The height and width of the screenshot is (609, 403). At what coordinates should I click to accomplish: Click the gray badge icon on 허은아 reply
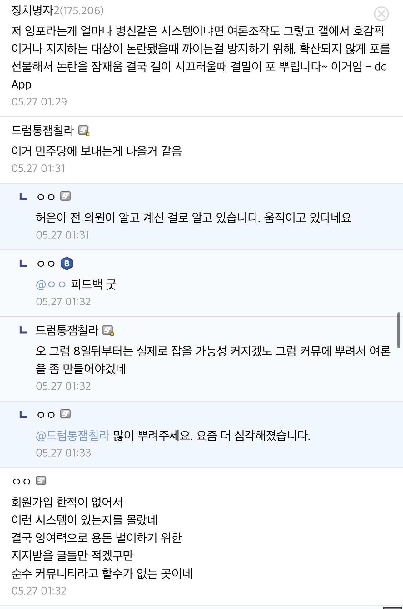[65, 196]
